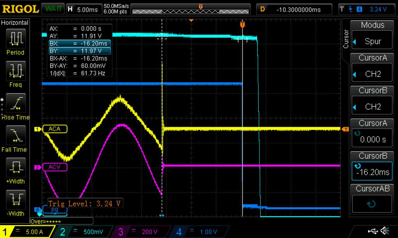Click the ACA channel 1 label
Viewport: 398px width, 238px height.
[x=55, y=129]
